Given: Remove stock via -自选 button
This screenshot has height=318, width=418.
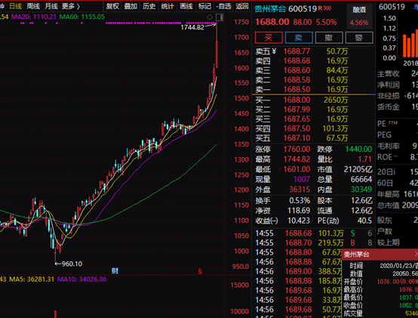Looking at the screenshot, I should click(223, 6).
